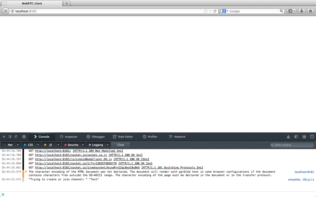Viewport: 316px width, 197px height.
Task: Reload the page with the refresh icon
Action: pos(215,11)
